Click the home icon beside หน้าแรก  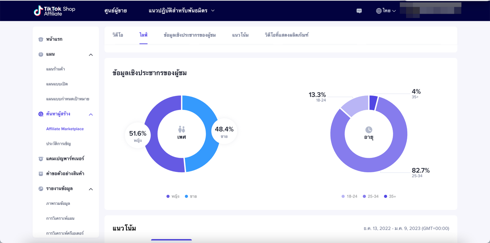click(x=41, y=39)
